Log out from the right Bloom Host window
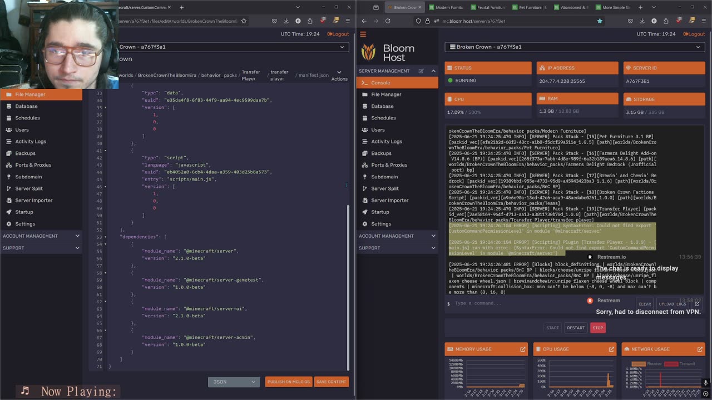The image size is (712, 400). coord(694,34)
